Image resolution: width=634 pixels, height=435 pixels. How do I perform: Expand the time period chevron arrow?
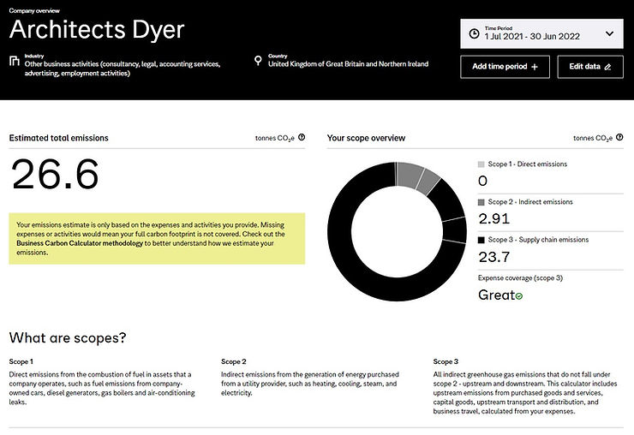click(609, 33)
